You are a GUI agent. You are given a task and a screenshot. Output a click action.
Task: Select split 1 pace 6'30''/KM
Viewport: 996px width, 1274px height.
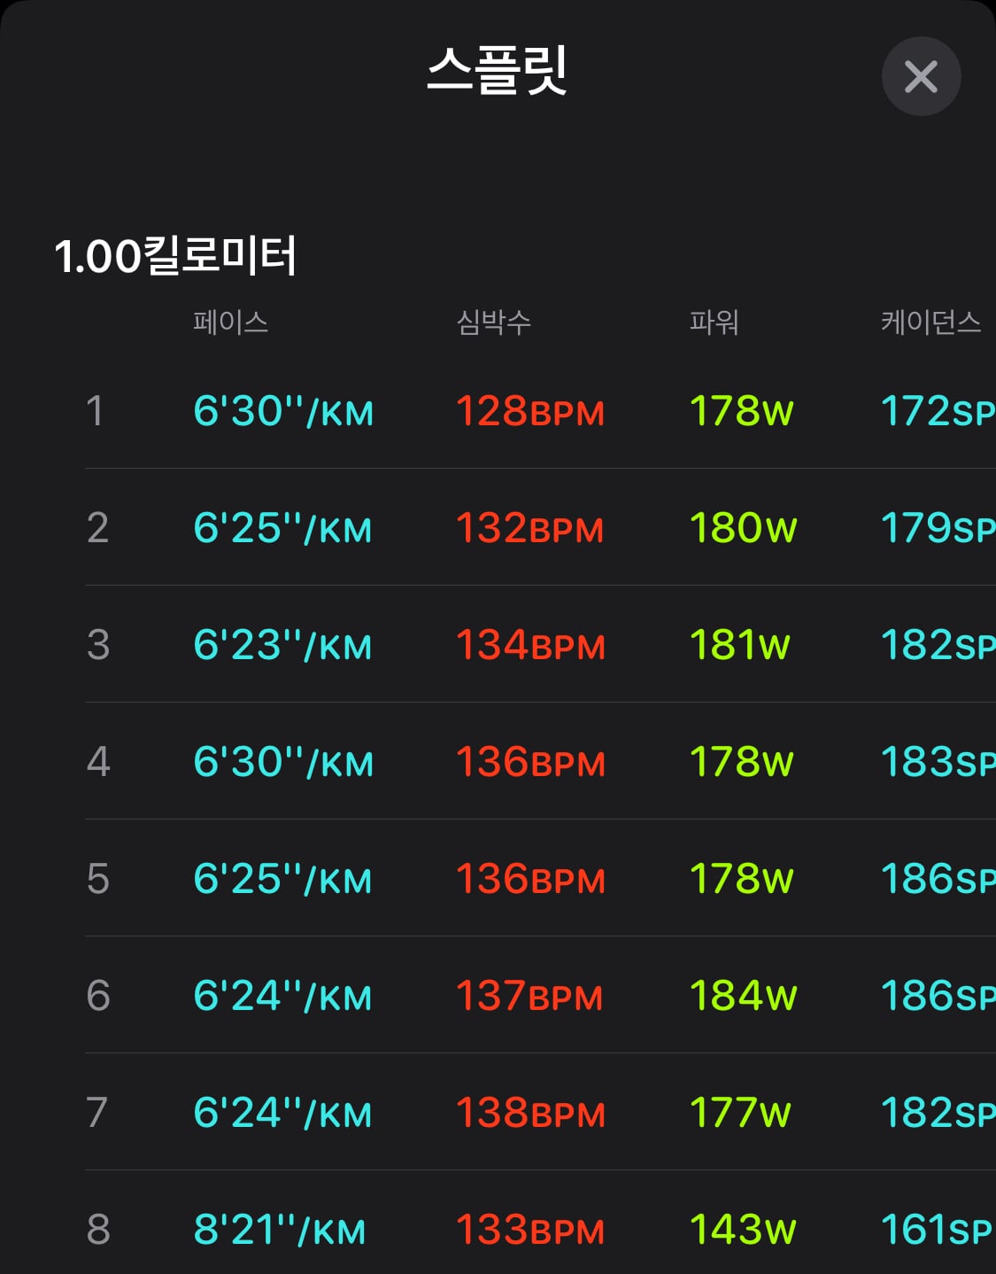click(283, 411)
